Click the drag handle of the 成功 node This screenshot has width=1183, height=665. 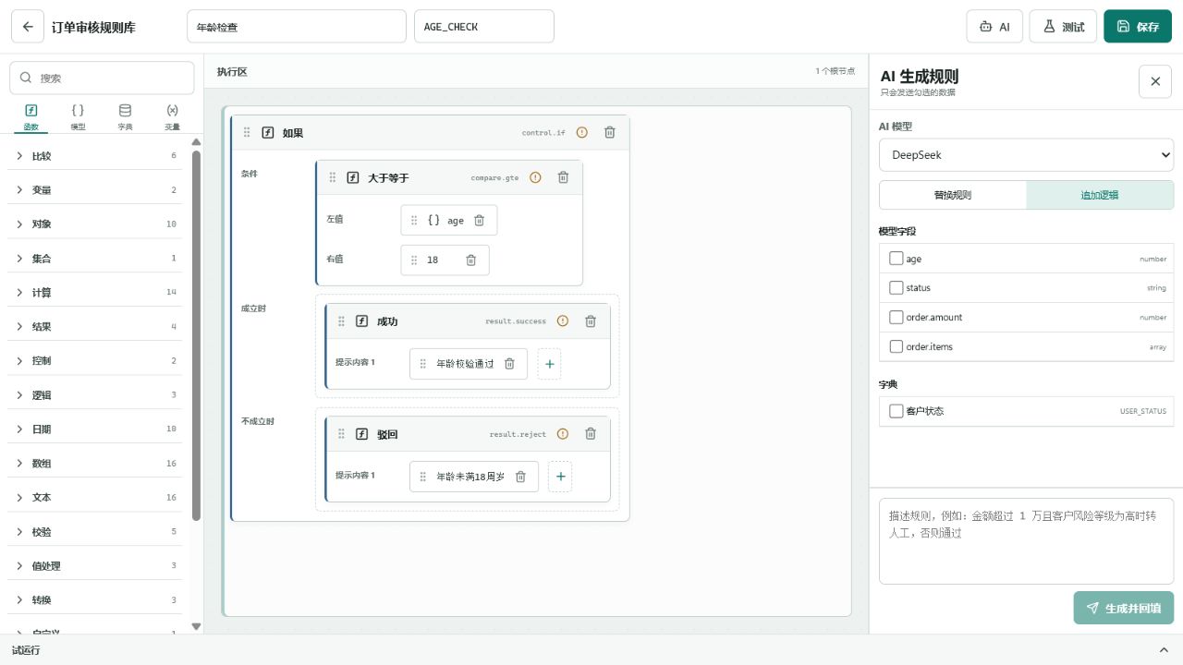341,320
